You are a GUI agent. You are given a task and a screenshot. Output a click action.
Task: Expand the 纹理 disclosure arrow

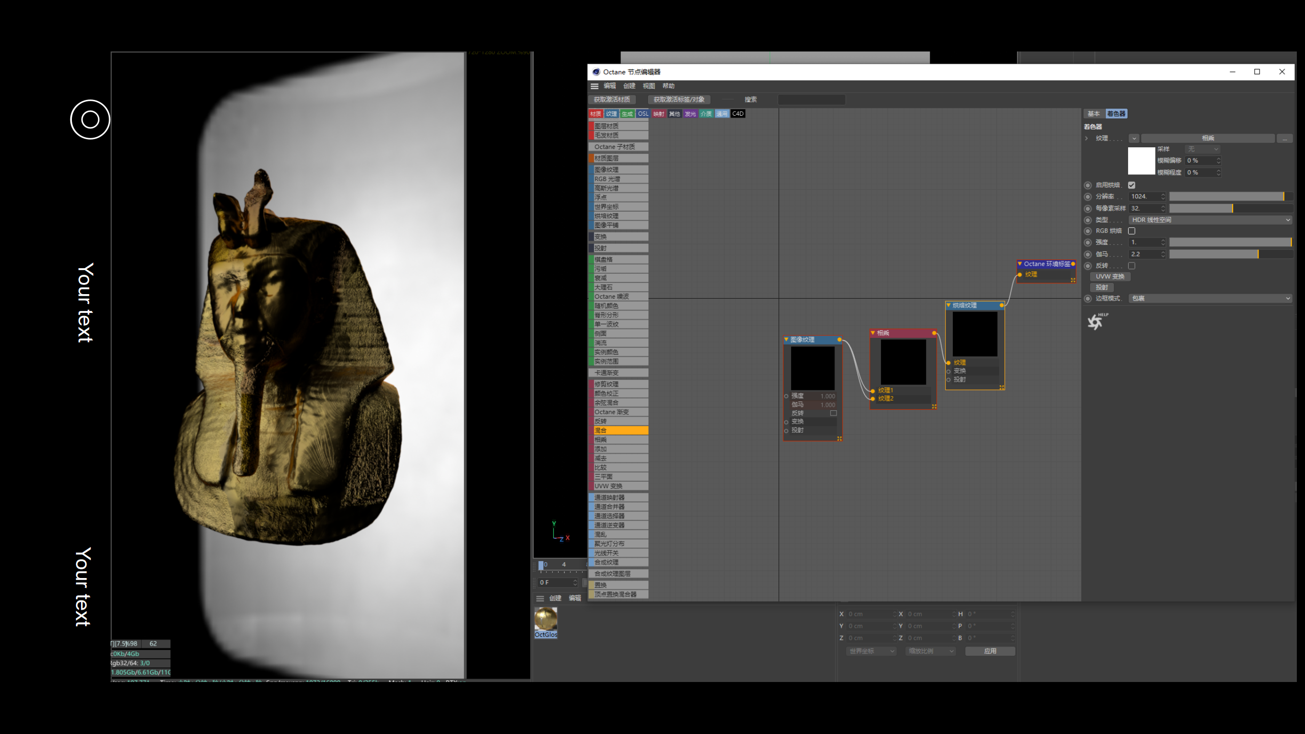(x=1086, y=138)
